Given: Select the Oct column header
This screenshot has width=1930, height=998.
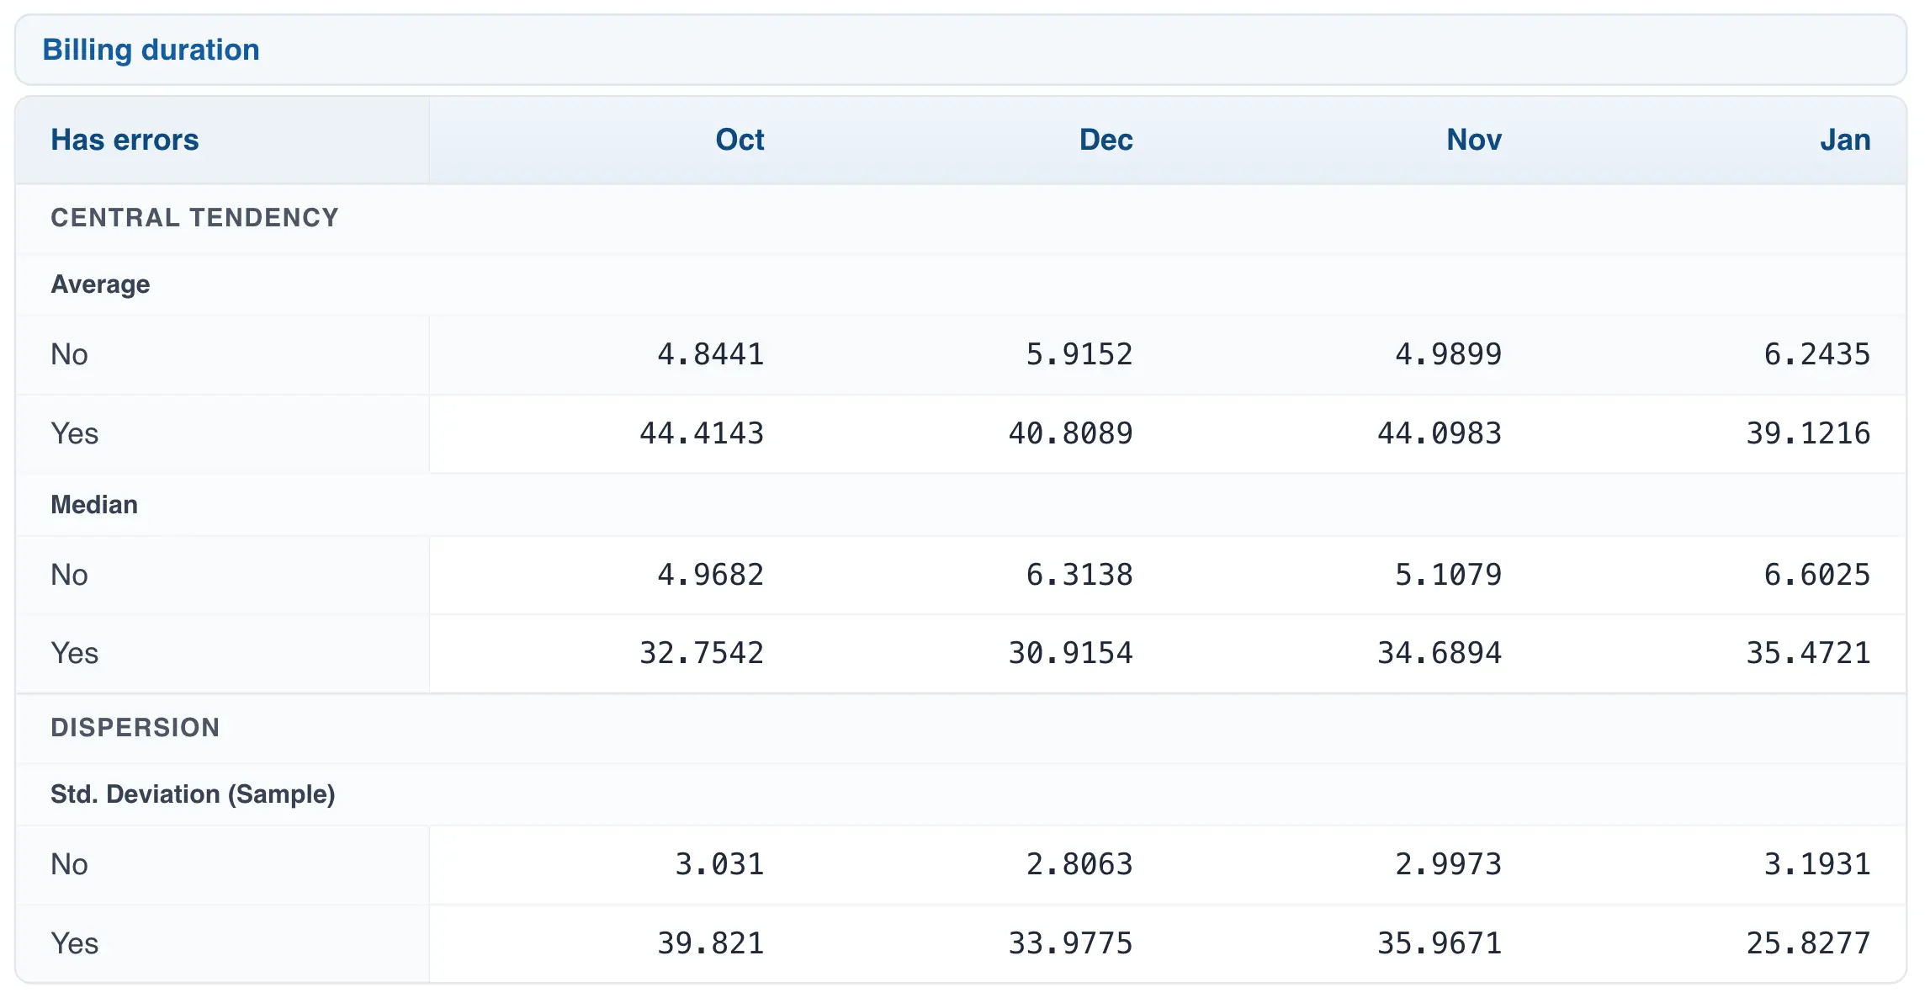Looking at the screenshot, I should pos(740,140).
